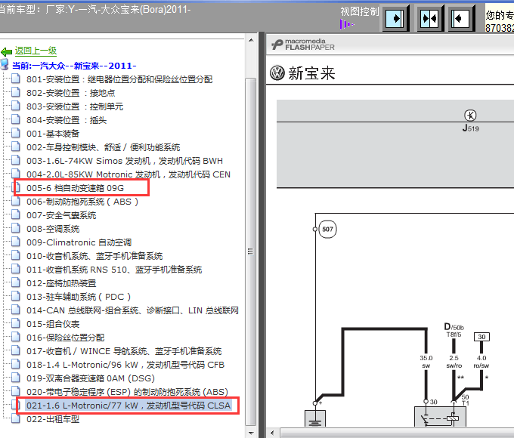The image size is (514, 438).
Task: Open 010-收音机系统、蓝牙手机准备系统
Action: 94,256
